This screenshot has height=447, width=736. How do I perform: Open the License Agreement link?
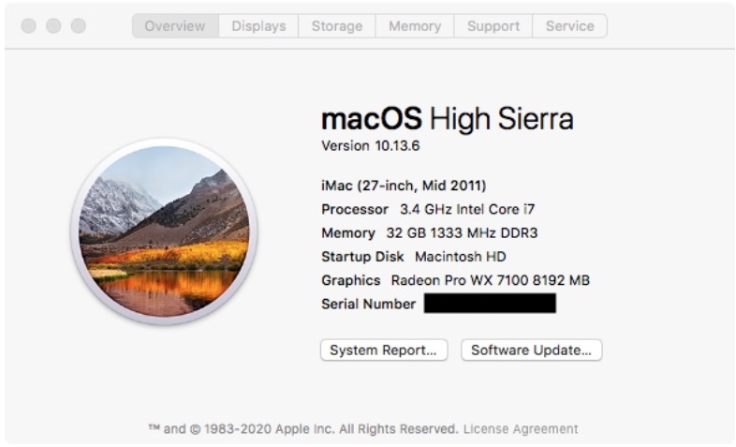coord(521,429)
